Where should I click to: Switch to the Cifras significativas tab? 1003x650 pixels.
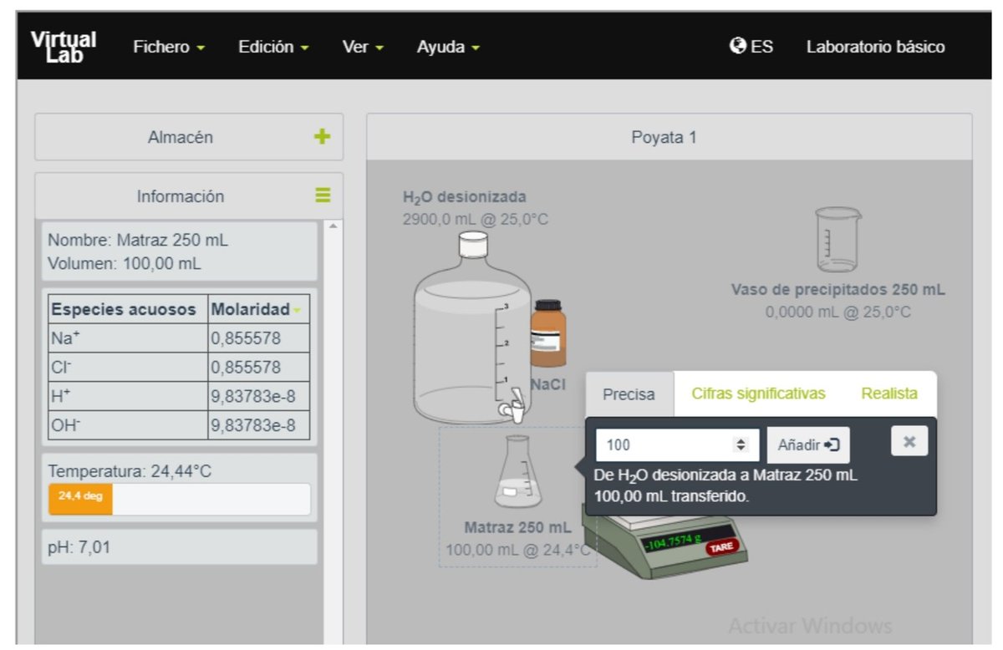click(x=758, y=394)
